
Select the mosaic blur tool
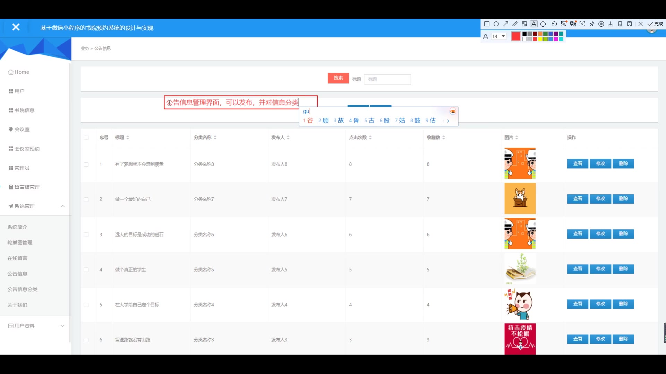tap(524, 24)
